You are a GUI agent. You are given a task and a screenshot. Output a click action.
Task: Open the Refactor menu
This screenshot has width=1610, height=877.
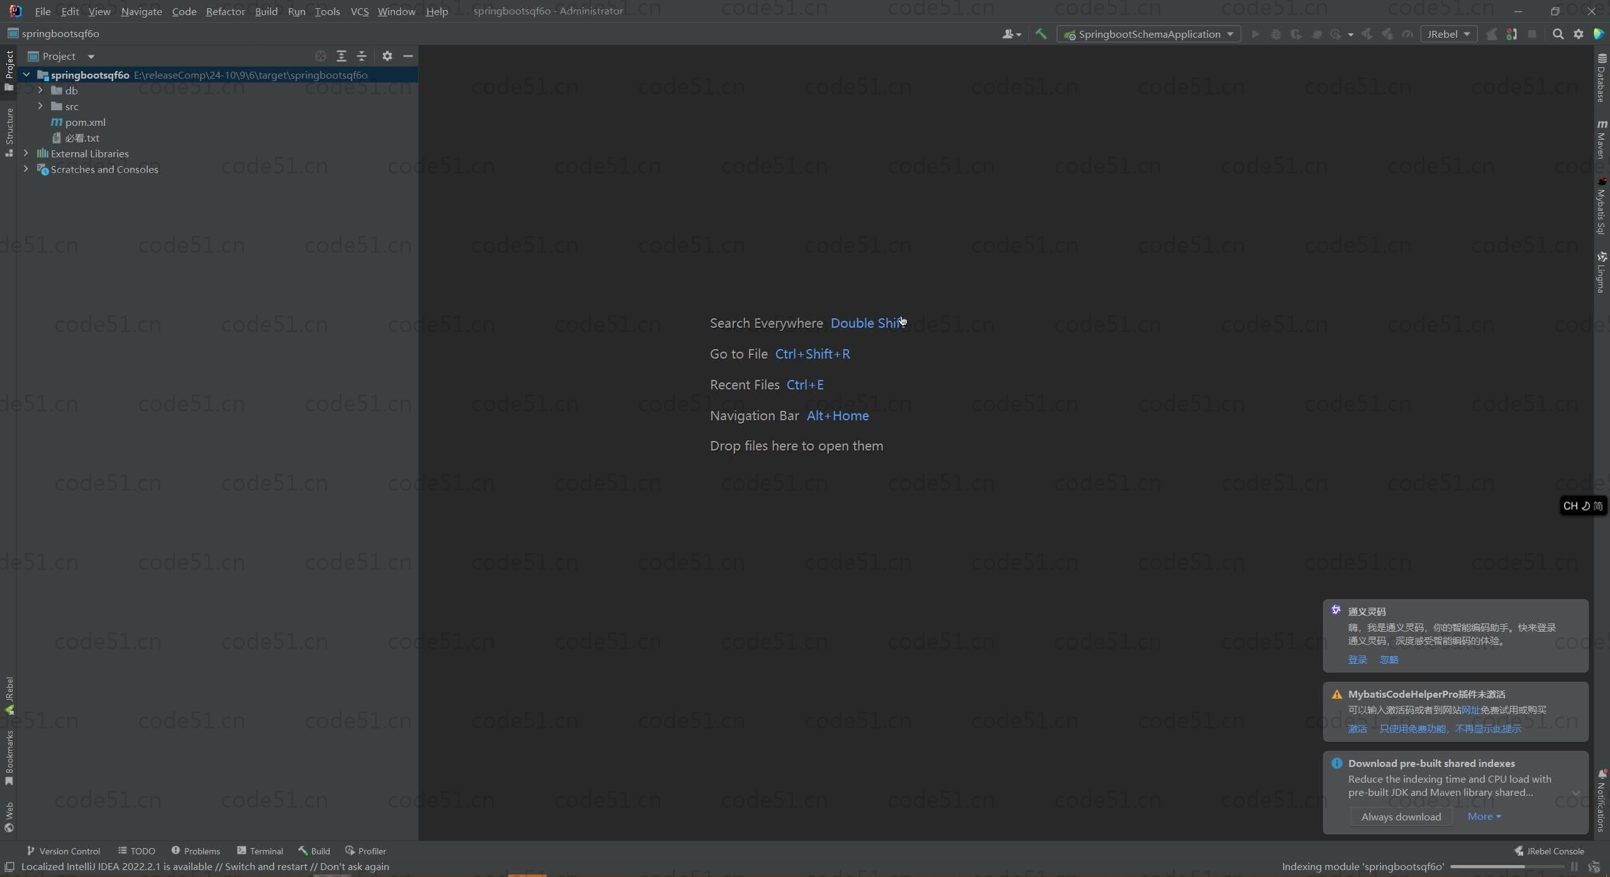click(225, 11)
